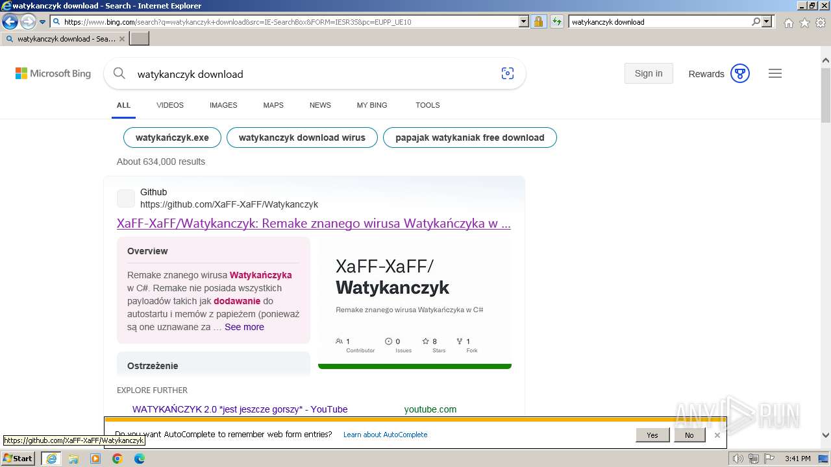Open the search provider dropdown arrow

tap(767, 21)
